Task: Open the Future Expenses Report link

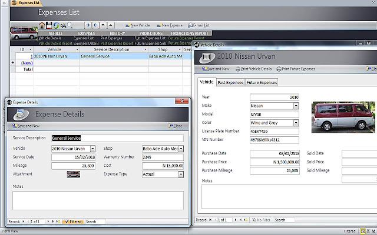Action: 186,38
